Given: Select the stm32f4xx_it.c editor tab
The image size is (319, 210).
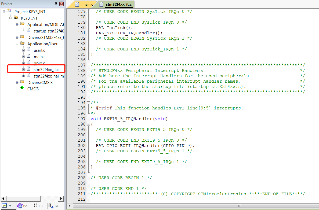Looking at the screenshot, I should click(116, 4).
